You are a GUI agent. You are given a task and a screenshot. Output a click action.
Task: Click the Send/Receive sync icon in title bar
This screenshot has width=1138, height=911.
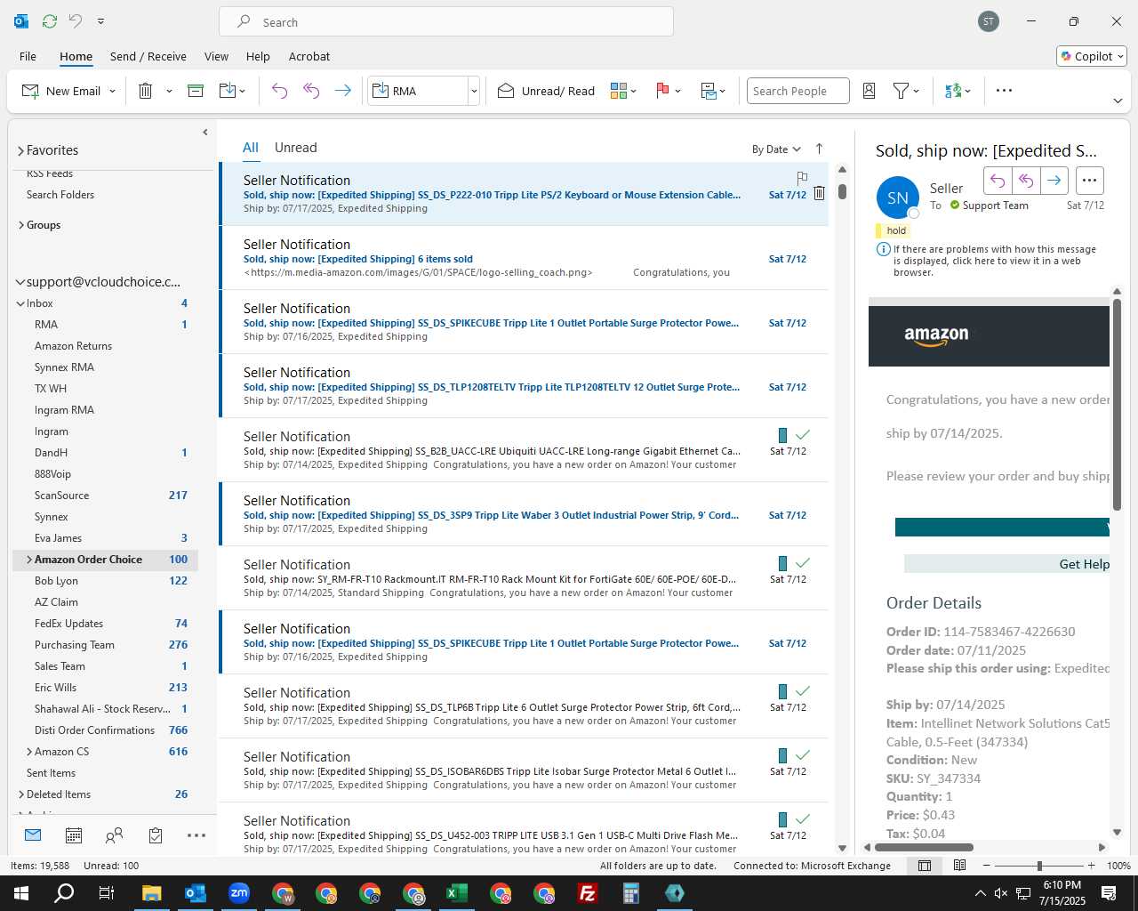pos(50,20)
